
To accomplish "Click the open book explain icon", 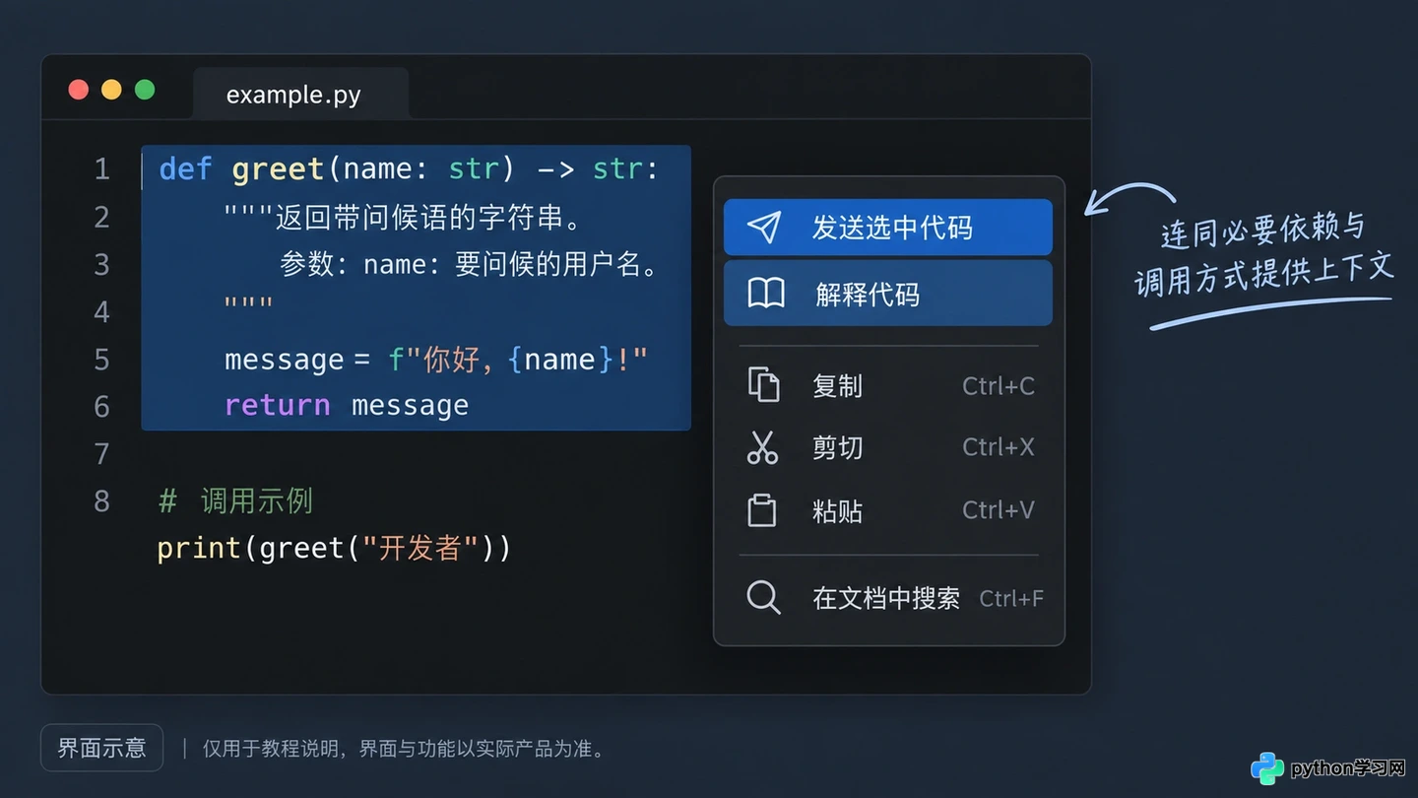I will (x=766, y=294).
